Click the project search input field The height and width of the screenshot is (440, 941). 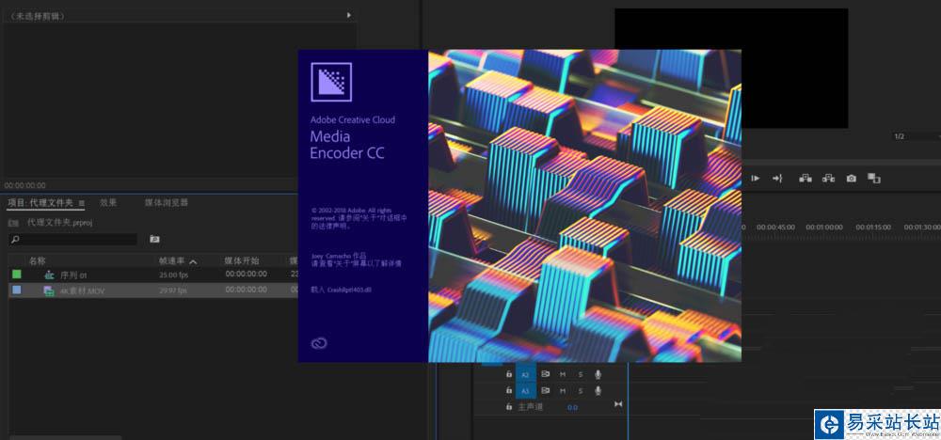[x=72, y=239]
